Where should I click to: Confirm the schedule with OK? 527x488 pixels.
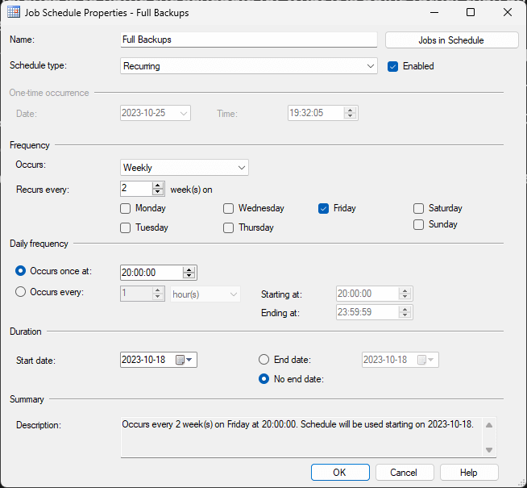point(340,473)
